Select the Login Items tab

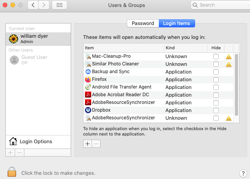tap(177, 23)
